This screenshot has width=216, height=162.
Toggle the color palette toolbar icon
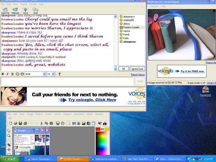[x=79, y=124]
